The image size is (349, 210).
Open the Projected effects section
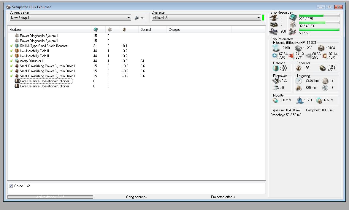tap(223, 197)
